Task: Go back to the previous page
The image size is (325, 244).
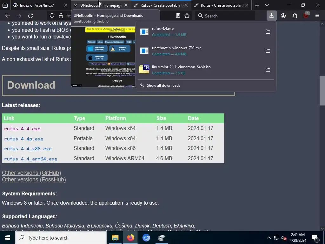Action: (8, 16)
